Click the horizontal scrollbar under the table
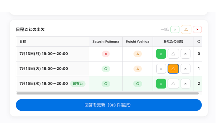 point(107,93)
